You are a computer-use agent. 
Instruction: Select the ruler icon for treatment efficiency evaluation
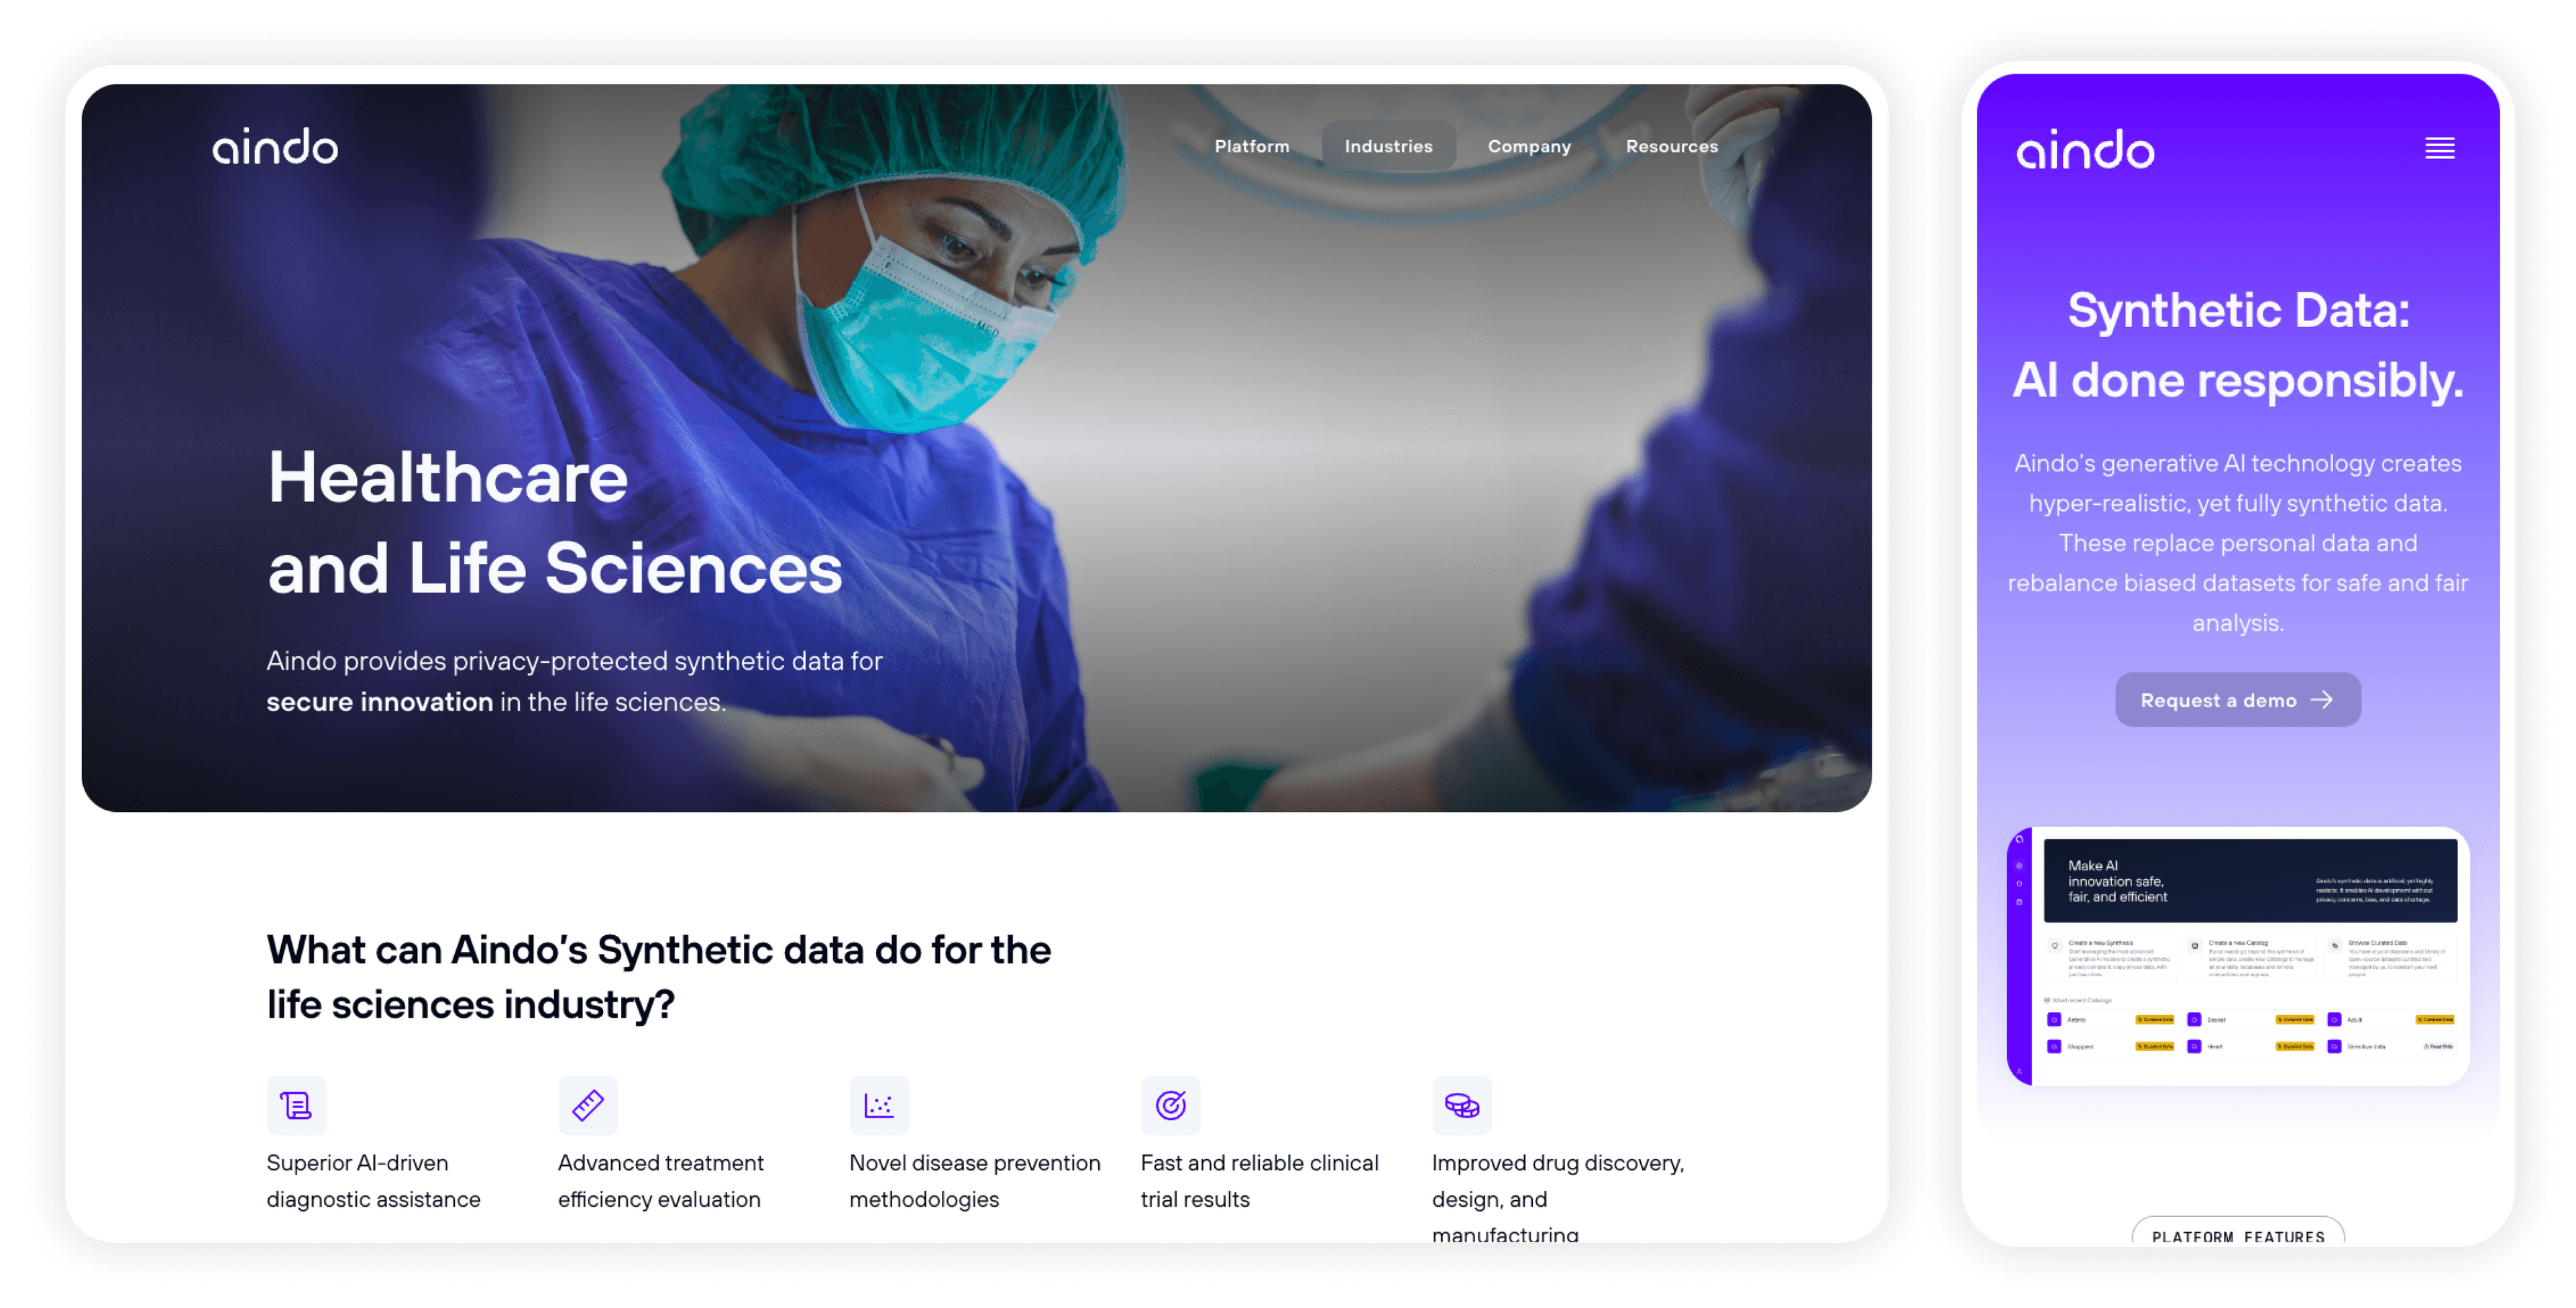588,1105
